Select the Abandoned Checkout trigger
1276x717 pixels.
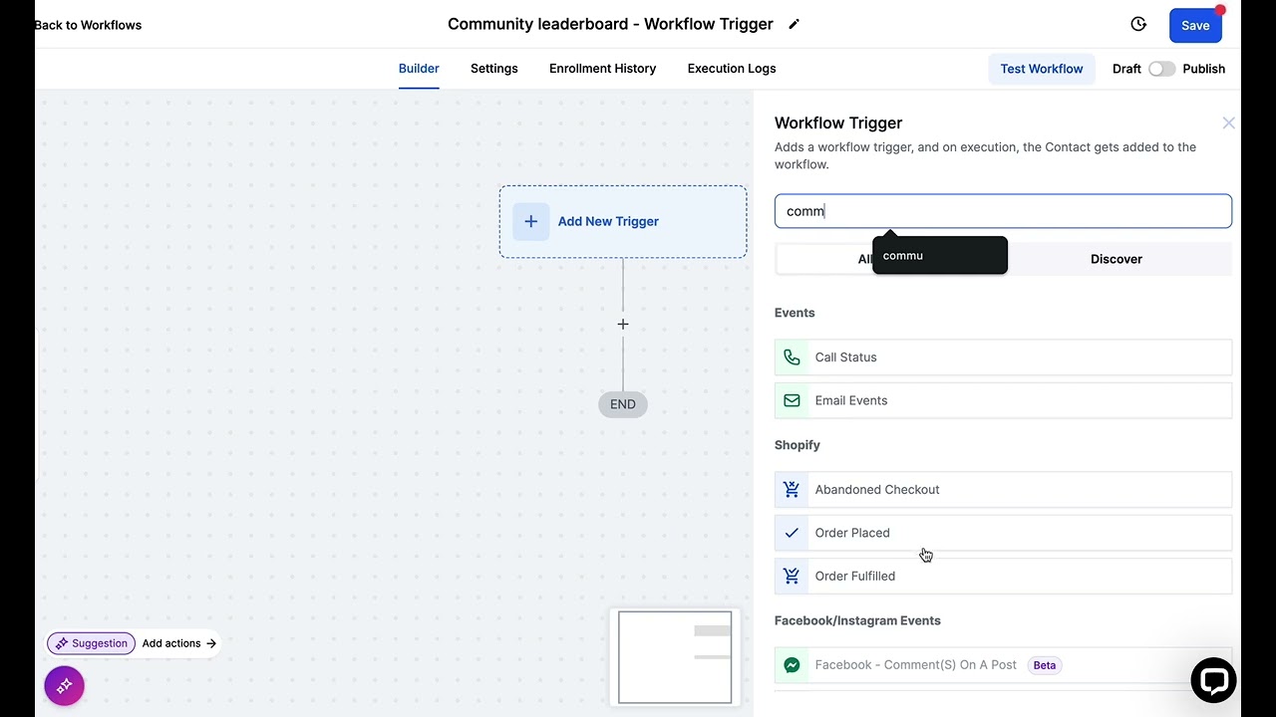point(1003,490)
